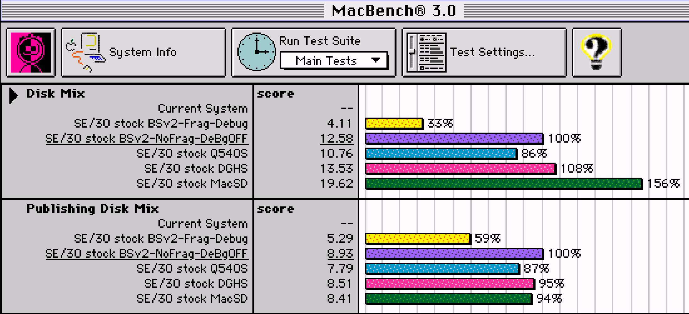The height and width of the screenshot is (314, 689).
Task: Click the 8.93 score value
Action: (340, 254)
